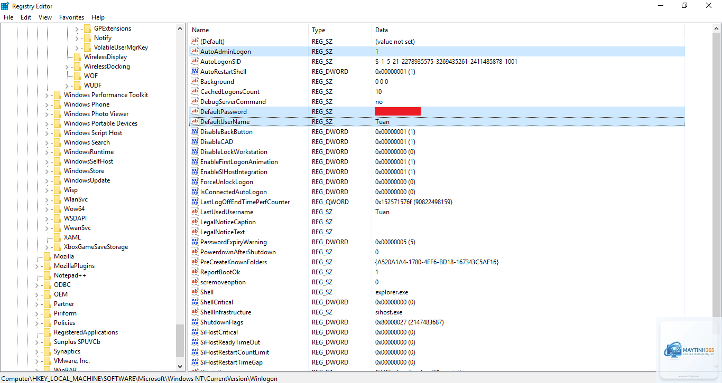The width and height of the screenshot is (722, 383).
Task: Select the XAML key
Action: point(72,237)
